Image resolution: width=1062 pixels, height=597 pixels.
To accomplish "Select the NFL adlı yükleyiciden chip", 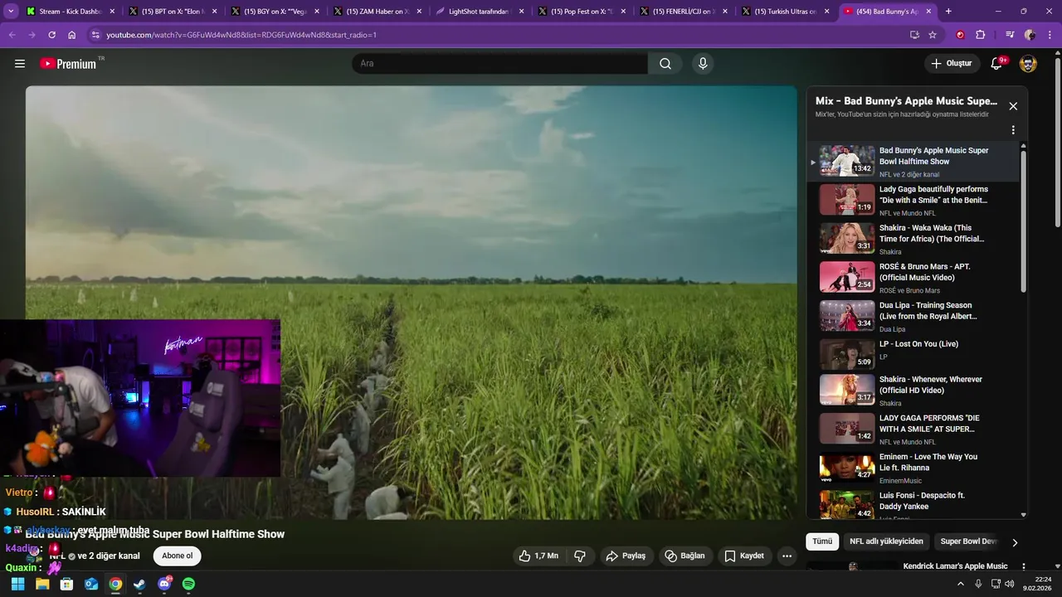I will (x=886, y=541).
